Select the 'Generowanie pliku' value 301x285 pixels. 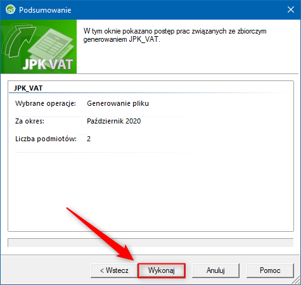point(118,103)
